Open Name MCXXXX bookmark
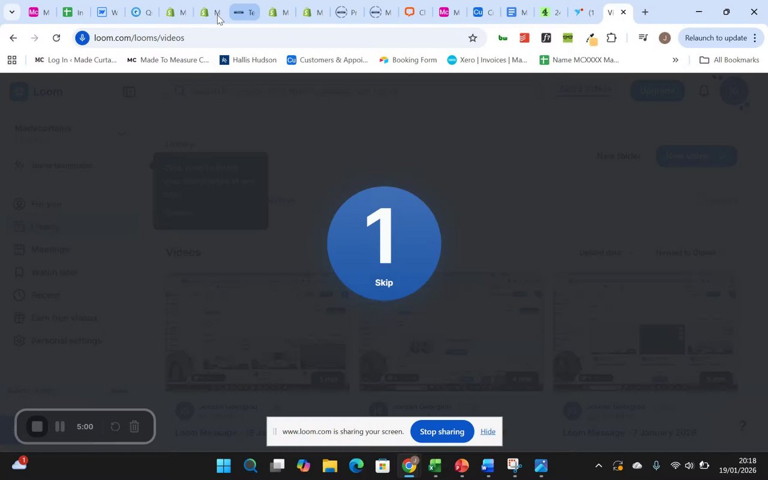The width and height of the screenshot is (768, 480). coord(579,60)
